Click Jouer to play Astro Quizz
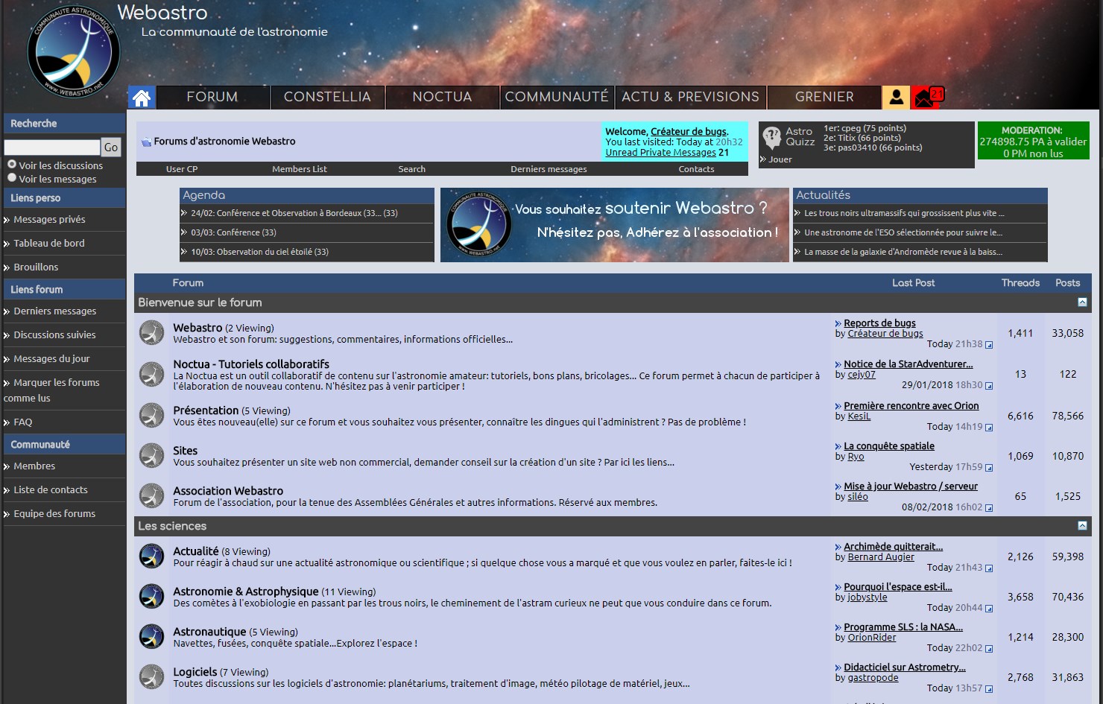 pos(780,159)
